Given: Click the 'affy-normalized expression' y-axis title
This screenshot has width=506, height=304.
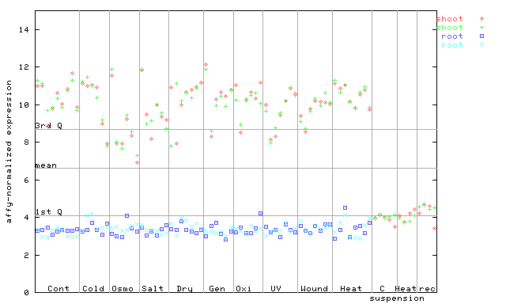Looking at the screenshot, I should tap(9, 152).
